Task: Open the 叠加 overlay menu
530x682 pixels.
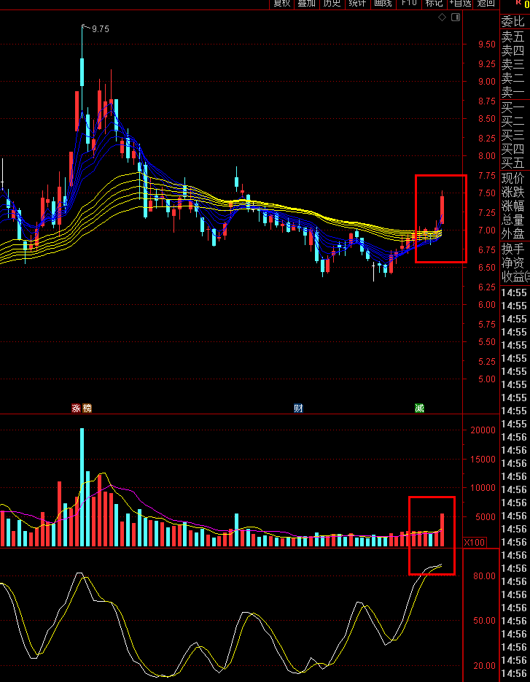Action: point(307,4)
